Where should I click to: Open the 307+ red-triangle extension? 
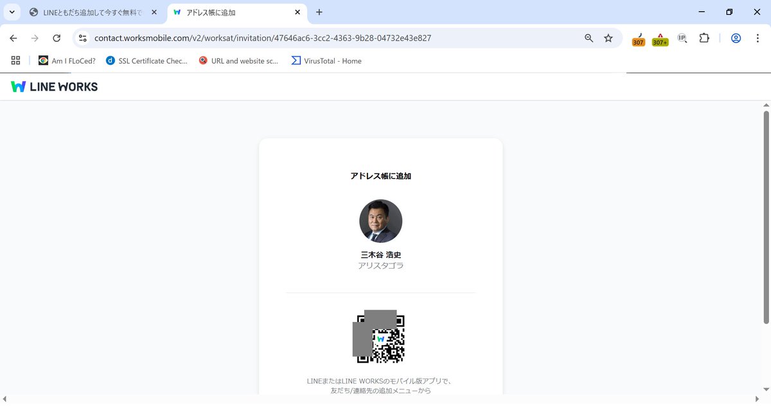[x=660, y=39]
